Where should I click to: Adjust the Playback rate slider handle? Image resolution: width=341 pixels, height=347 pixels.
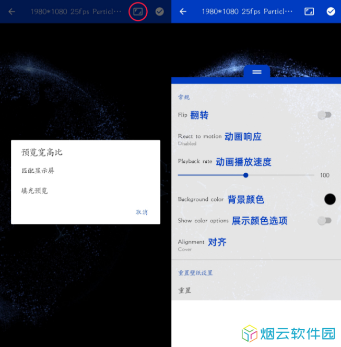click(245, 175)
